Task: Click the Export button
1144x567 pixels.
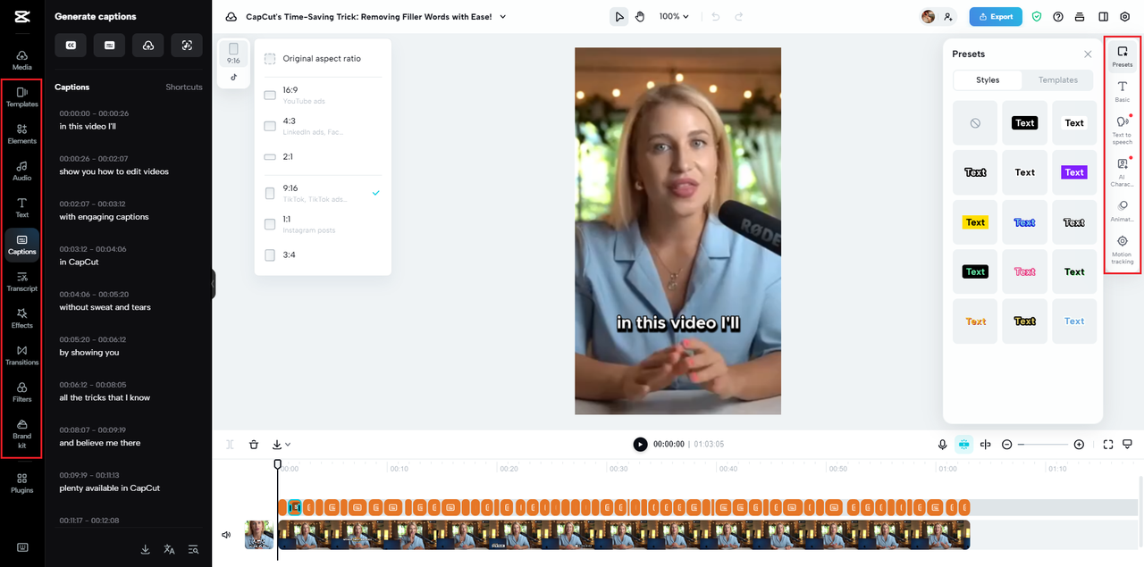Action: pyautogui.click(x=996, y=16)
